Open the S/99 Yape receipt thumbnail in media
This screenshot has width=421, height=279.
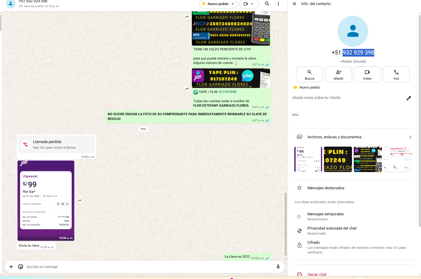click(308, 159)
